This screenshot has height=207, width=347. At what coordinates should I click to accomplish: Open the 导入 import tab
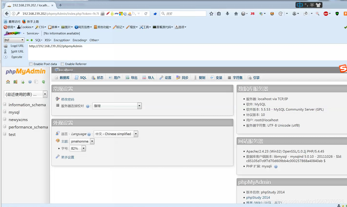click(x=148, y=78)
